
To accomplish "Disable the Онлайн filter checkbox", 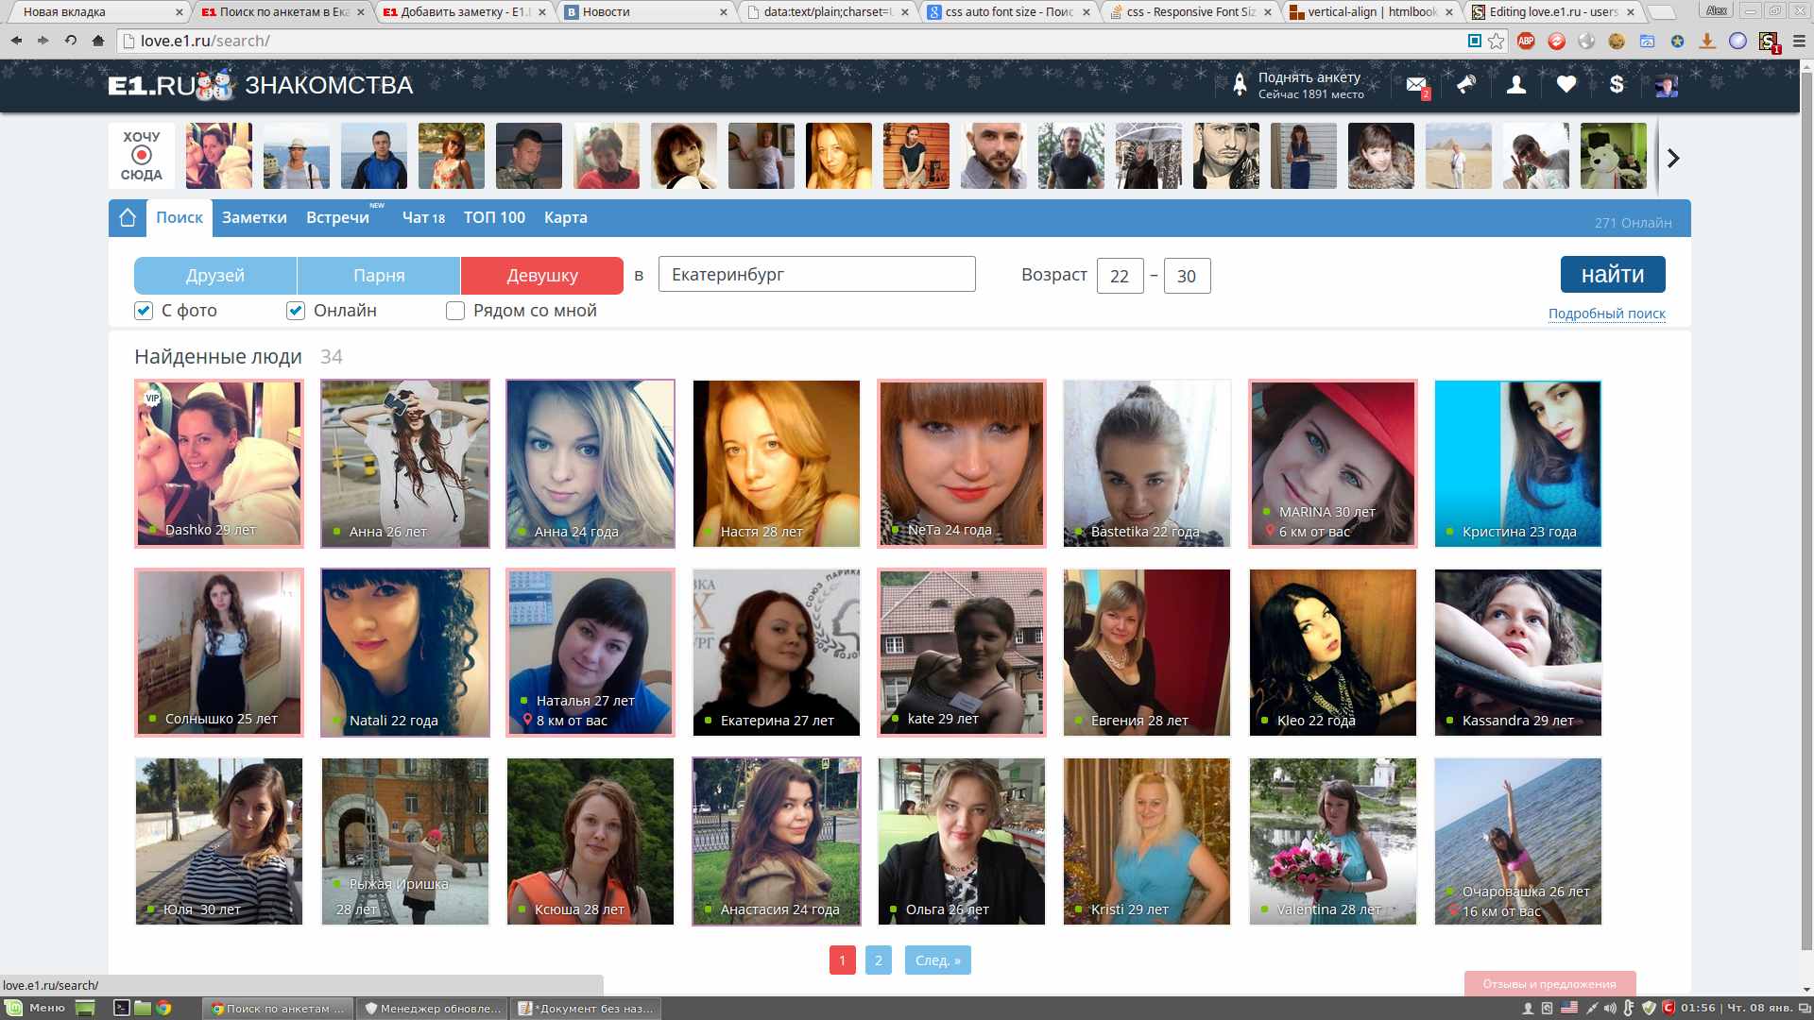I will pos(297,310).
